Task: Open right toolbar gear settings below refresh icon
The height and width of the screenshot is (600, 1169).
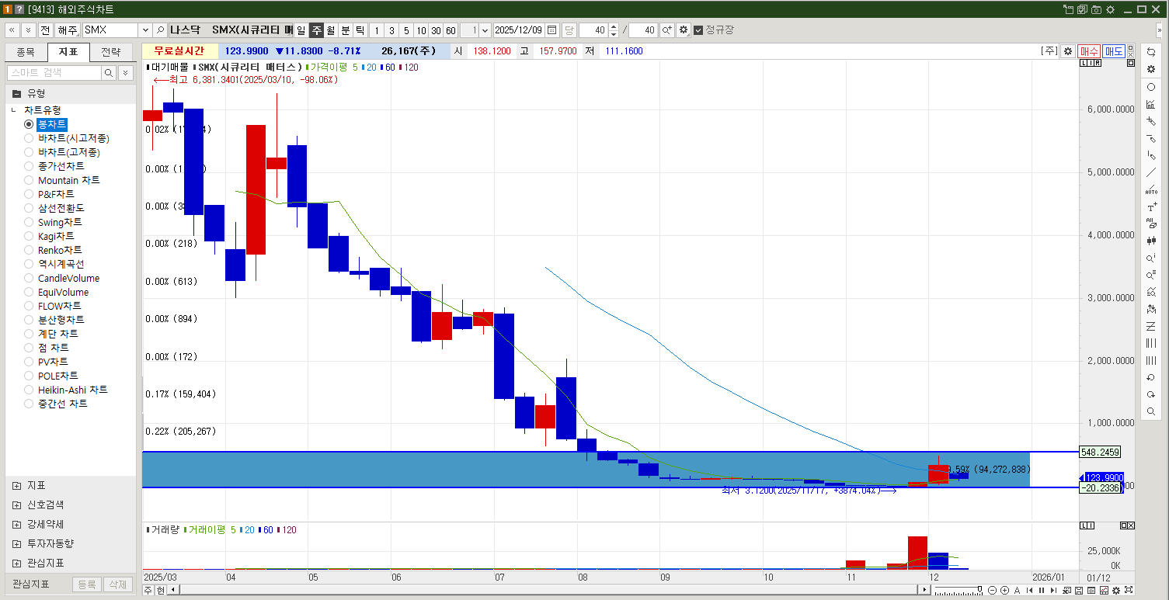Action: coord(1151,69)
